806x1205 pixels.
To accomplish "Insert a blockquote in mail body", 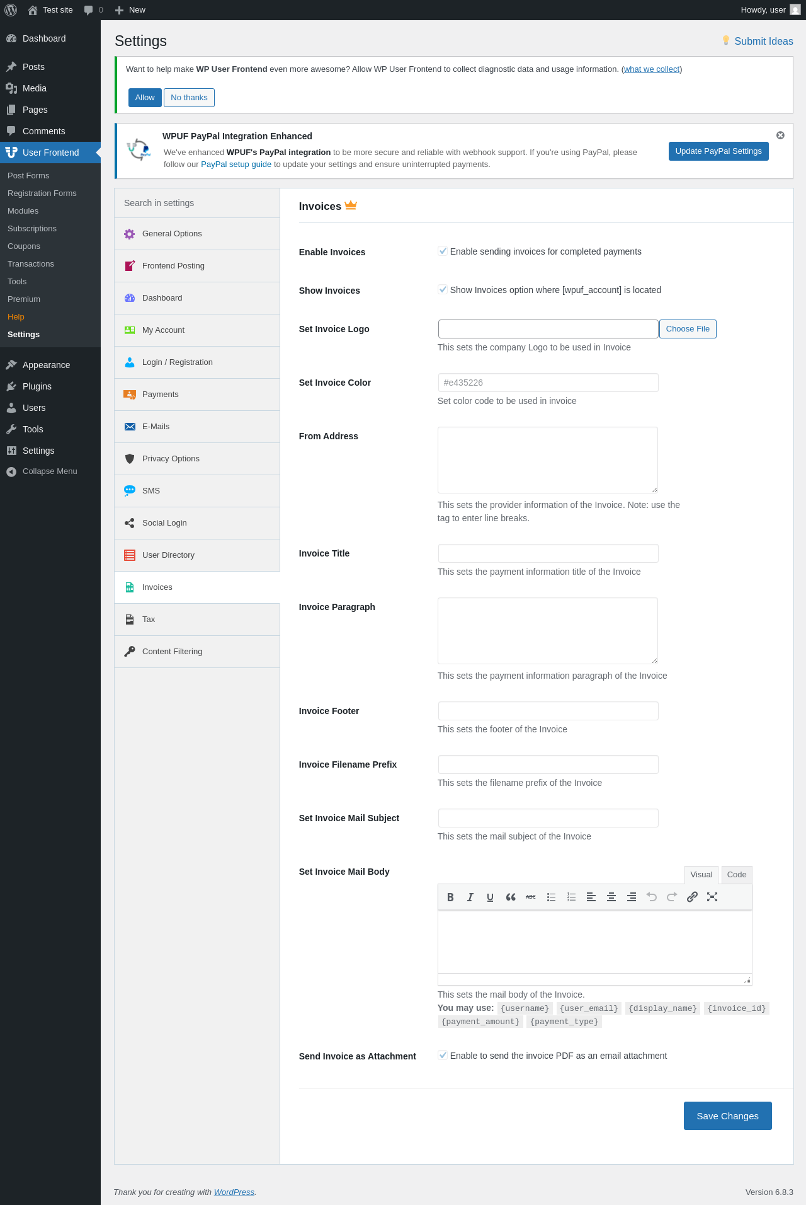I will pyautogui.click(x=511, y=897).
